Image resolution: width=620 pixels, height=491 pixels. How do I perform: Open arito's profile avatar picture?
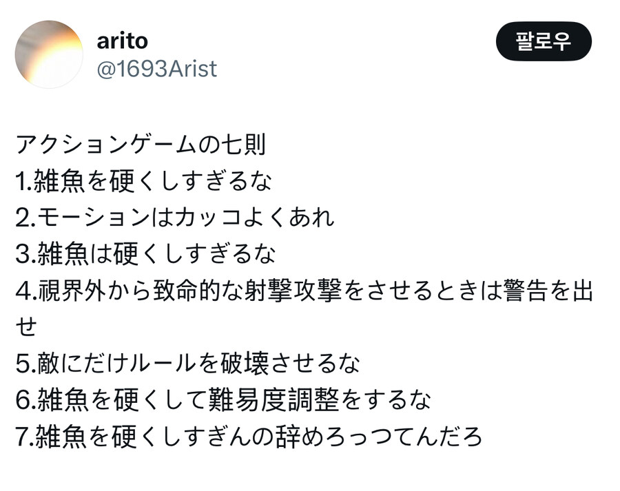pos(49,54)
